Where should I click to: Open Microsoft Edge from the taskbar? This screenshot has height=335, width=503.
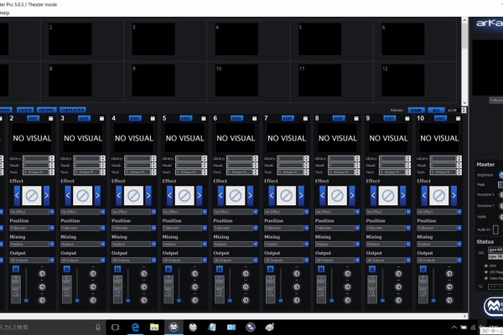135,327
